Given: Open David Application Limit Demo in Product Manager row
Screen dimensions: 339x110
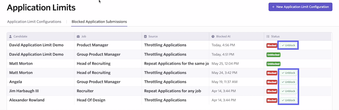Looking at the screenshot, I should (36, 45).
